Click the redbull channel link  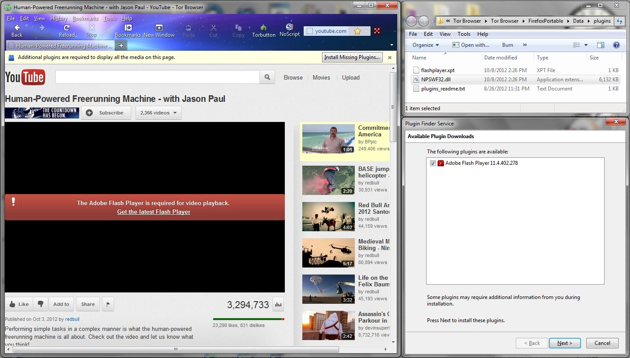(x=72, y=320)
